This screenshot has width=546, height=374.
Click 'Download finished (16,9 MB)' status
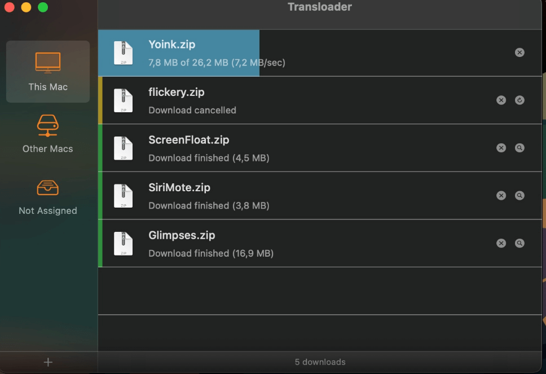211,253
